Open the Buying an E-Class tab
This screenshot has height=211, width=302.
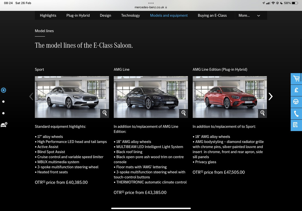click(x=212, y=15)
